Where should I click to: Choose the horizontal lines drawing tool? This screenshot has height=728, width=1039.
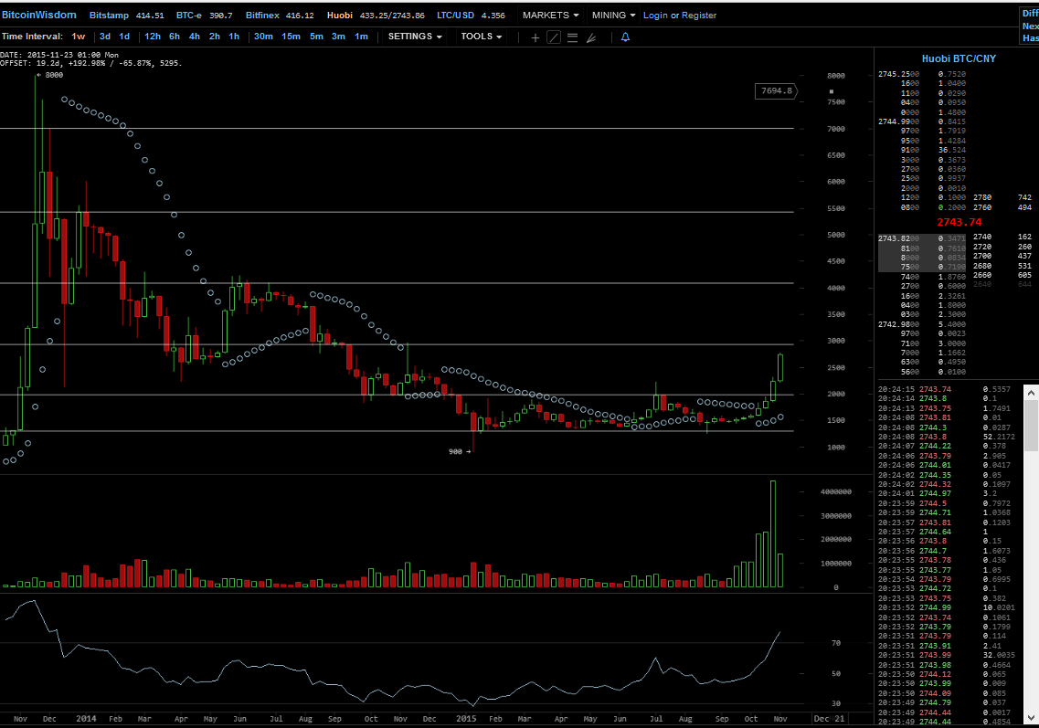click(573, 37)
